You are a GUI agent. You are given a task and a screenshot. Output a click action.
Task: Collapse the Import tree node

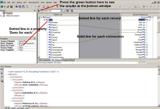41,17
